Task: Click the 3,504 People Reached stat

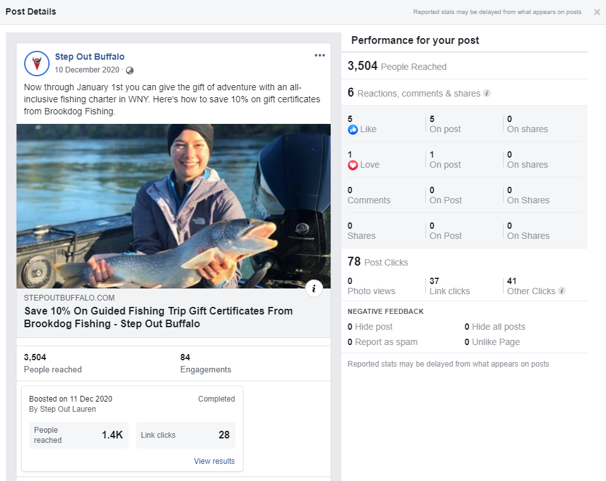Action: 397,66
